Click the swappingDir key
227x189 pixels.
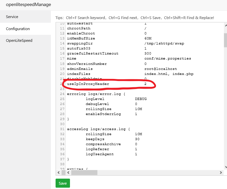(x=80, y=43)
